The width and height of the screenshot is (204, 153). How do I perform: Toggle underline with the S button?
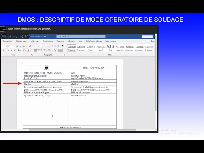(x=3, y=51)
